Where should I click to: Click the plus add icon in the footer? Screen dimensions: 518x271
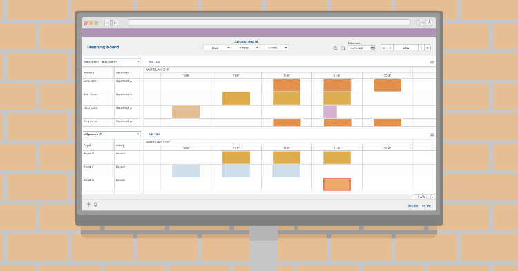click(x=88, y=204)
